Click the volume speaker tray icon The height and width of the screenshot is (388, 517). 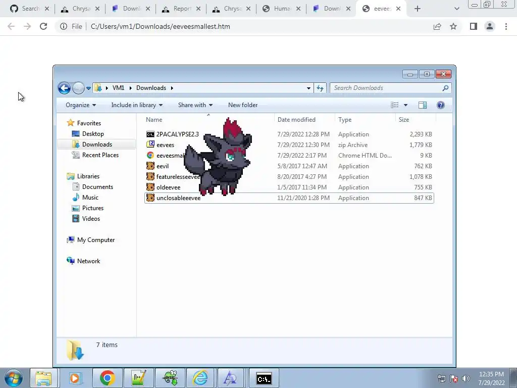coord(466,378)
